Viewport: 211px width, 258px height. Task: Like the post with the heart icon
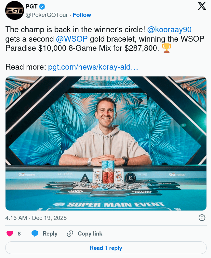coord(10,234)
